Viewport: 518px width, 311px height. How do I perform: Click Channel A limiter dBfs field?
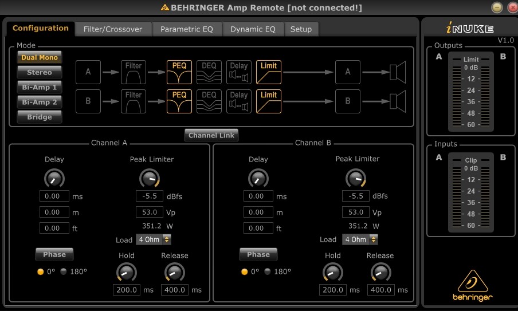pyautogui.click(x=150, y=196)
